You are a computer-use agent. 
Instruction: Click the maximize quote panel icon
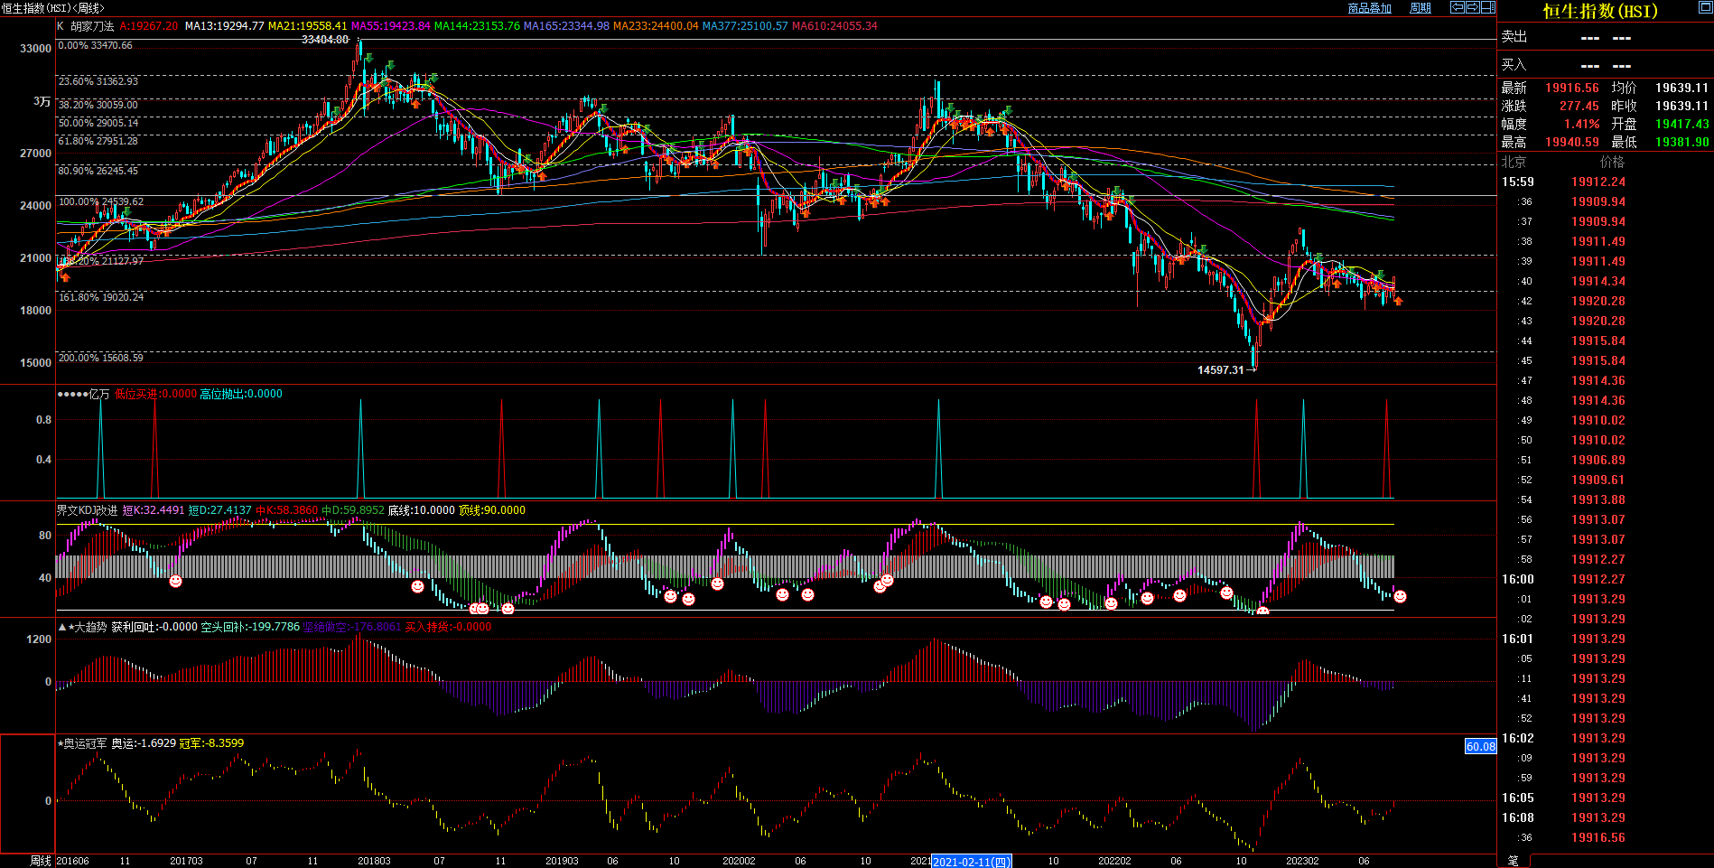pyautogui.click(x=1705, y=8)
